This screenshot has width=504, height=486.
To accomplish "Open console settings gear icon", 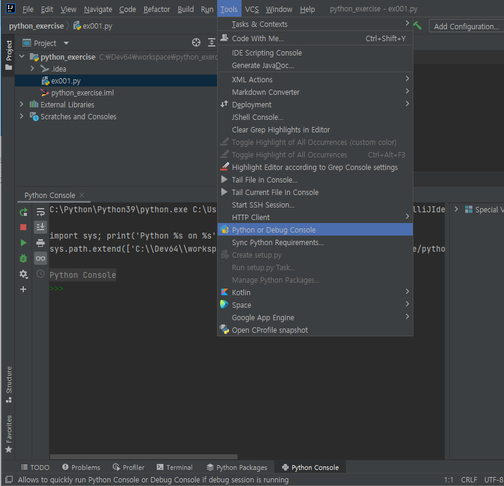I will point(23,274).
